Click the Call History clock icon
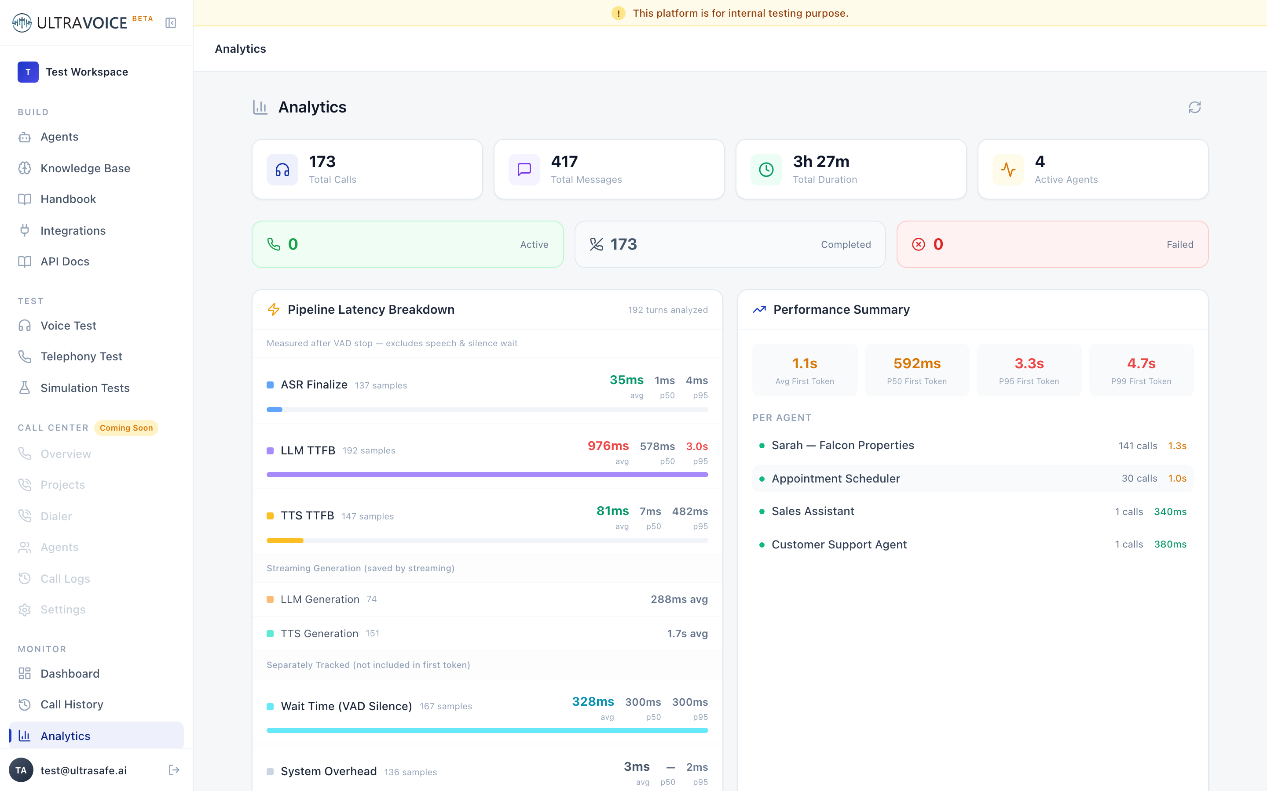Image resolution: width=1267 pixels, height=791 pixels. click(x=25, y=705)
